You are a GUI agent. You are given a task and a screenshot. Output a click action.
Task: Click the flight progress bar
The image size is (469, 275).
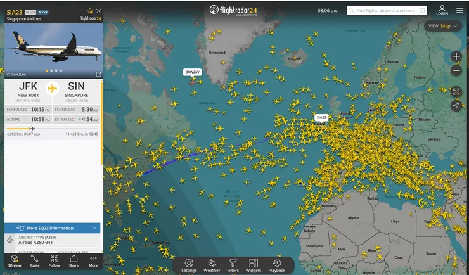pyautogui.click(x=53, y=129)
